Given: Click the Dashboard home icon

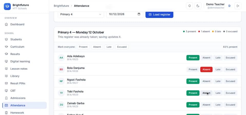Looking at the screenshot, I should pos(6,24).
